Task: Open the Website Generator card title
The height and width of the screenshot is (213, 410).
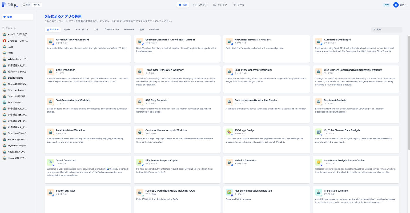Action: (x=245, y=161)
